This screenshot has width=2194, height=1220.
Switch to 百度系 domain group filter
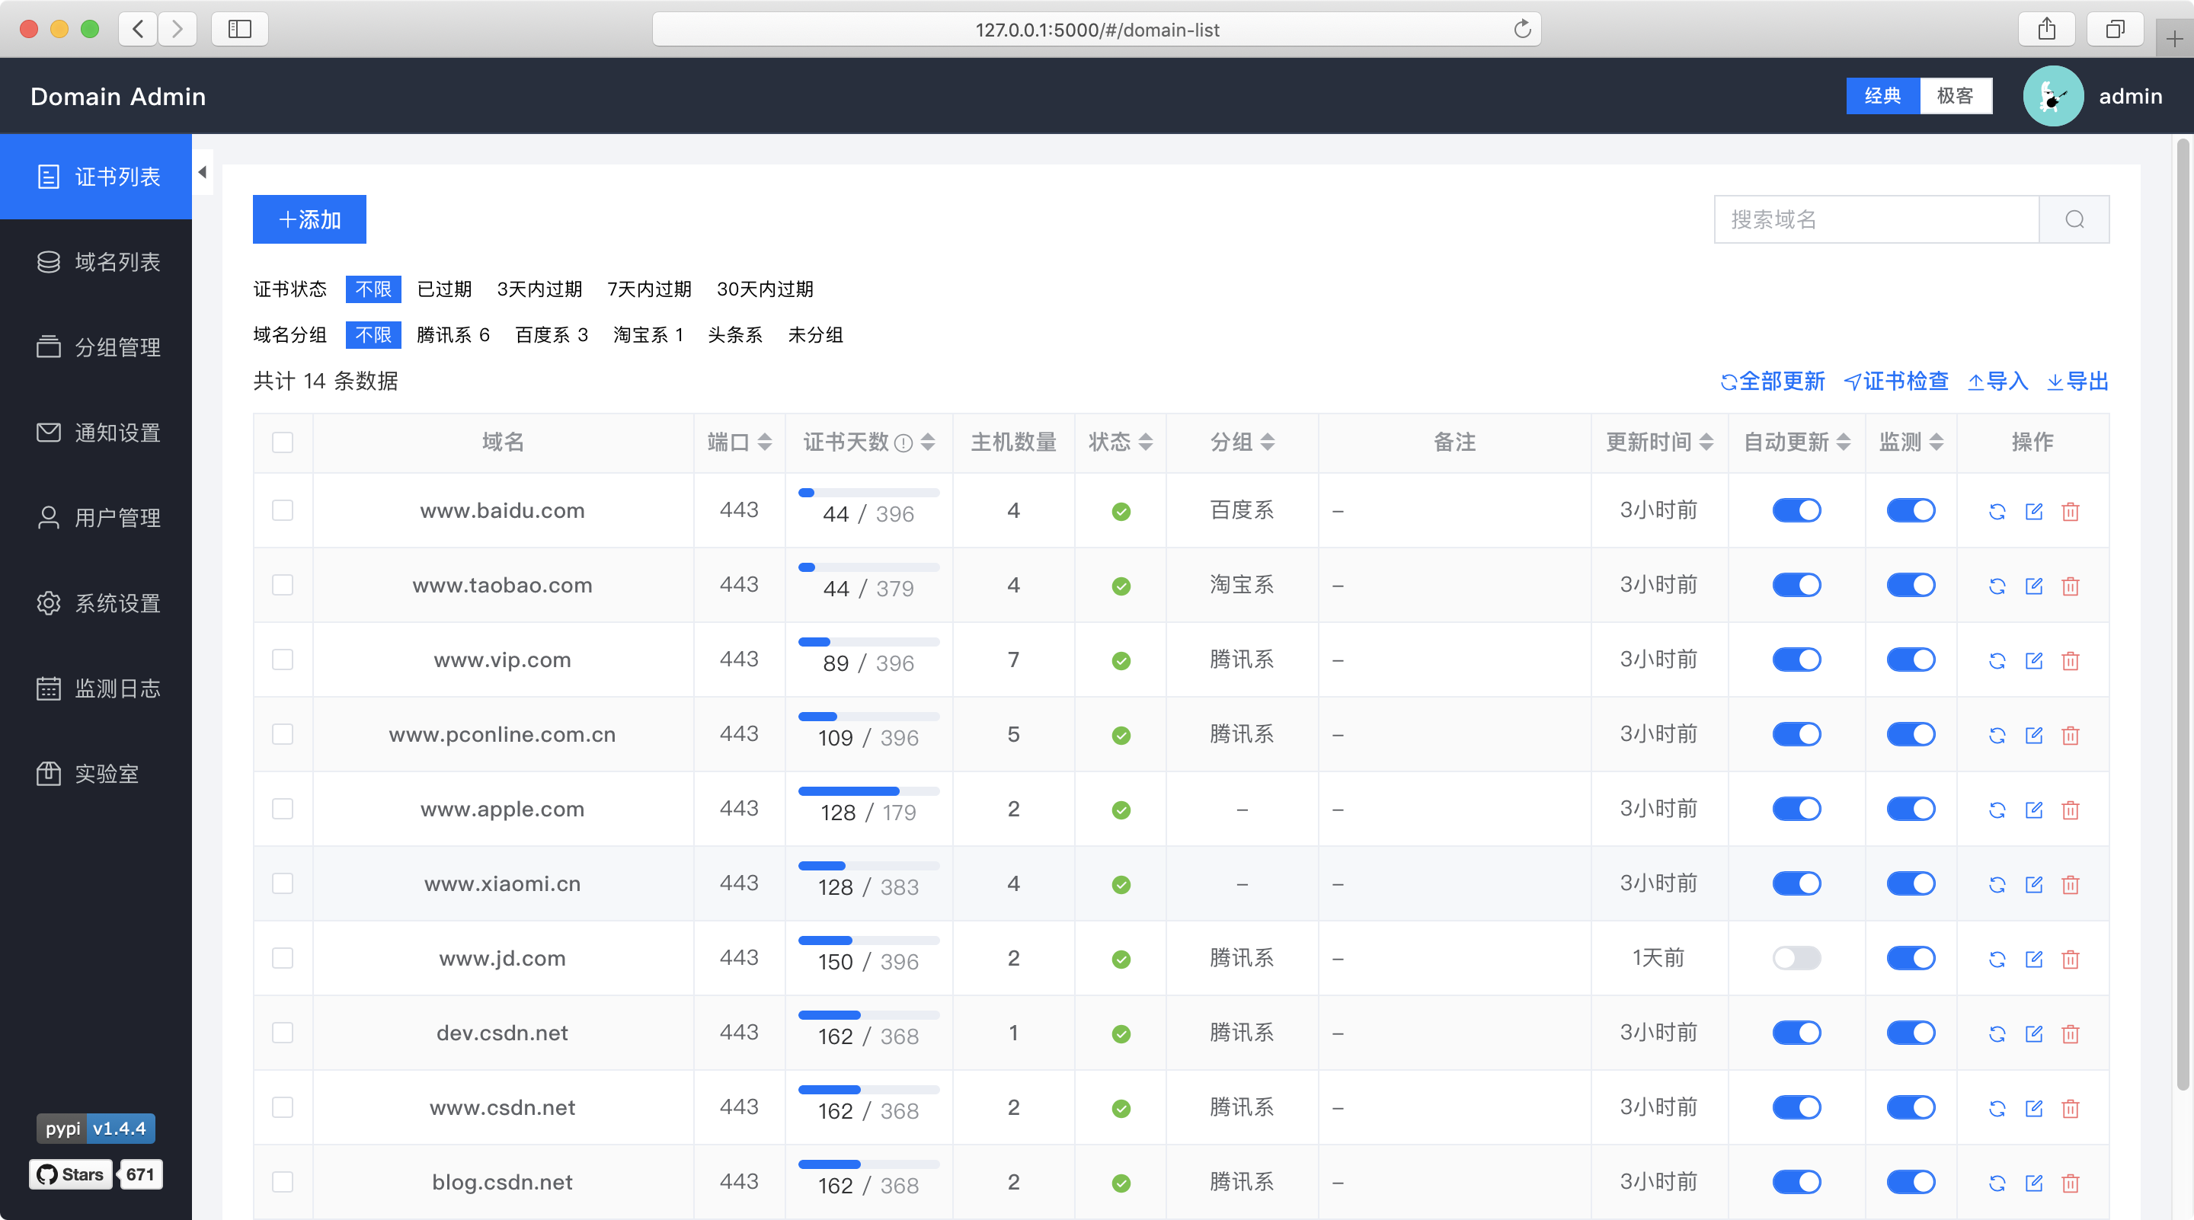click(548, 334)
